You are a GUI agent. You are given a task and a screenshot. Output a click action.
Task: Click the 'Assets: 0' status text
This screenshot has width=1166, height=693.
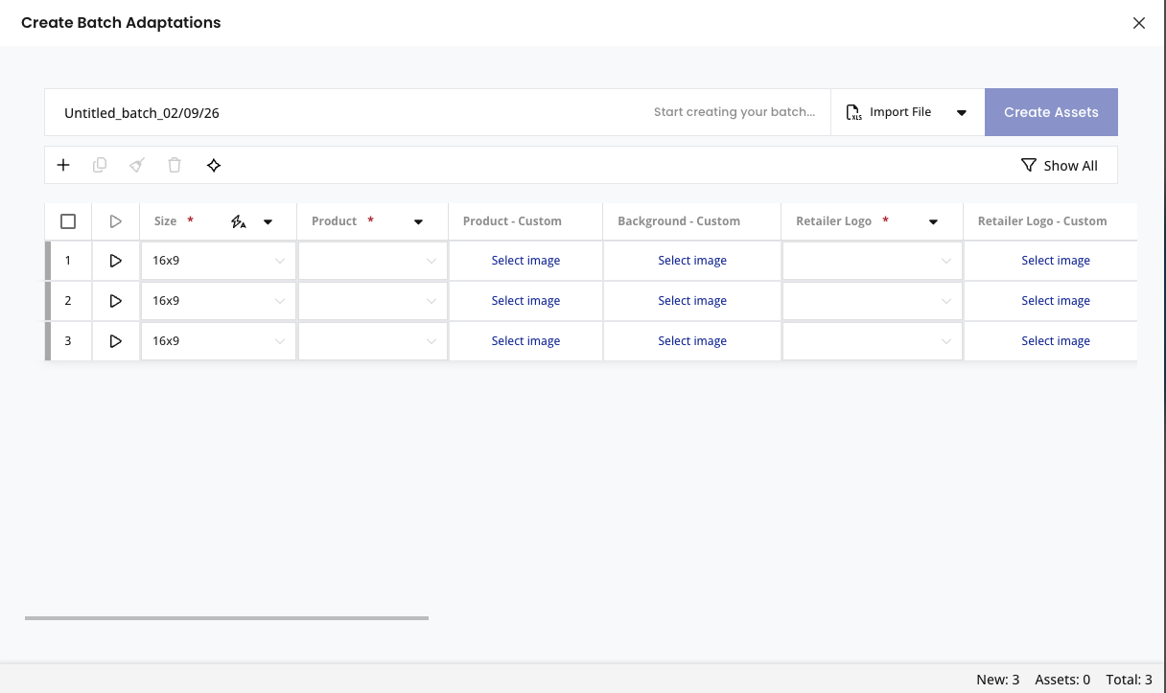[x=1062, y=680]
